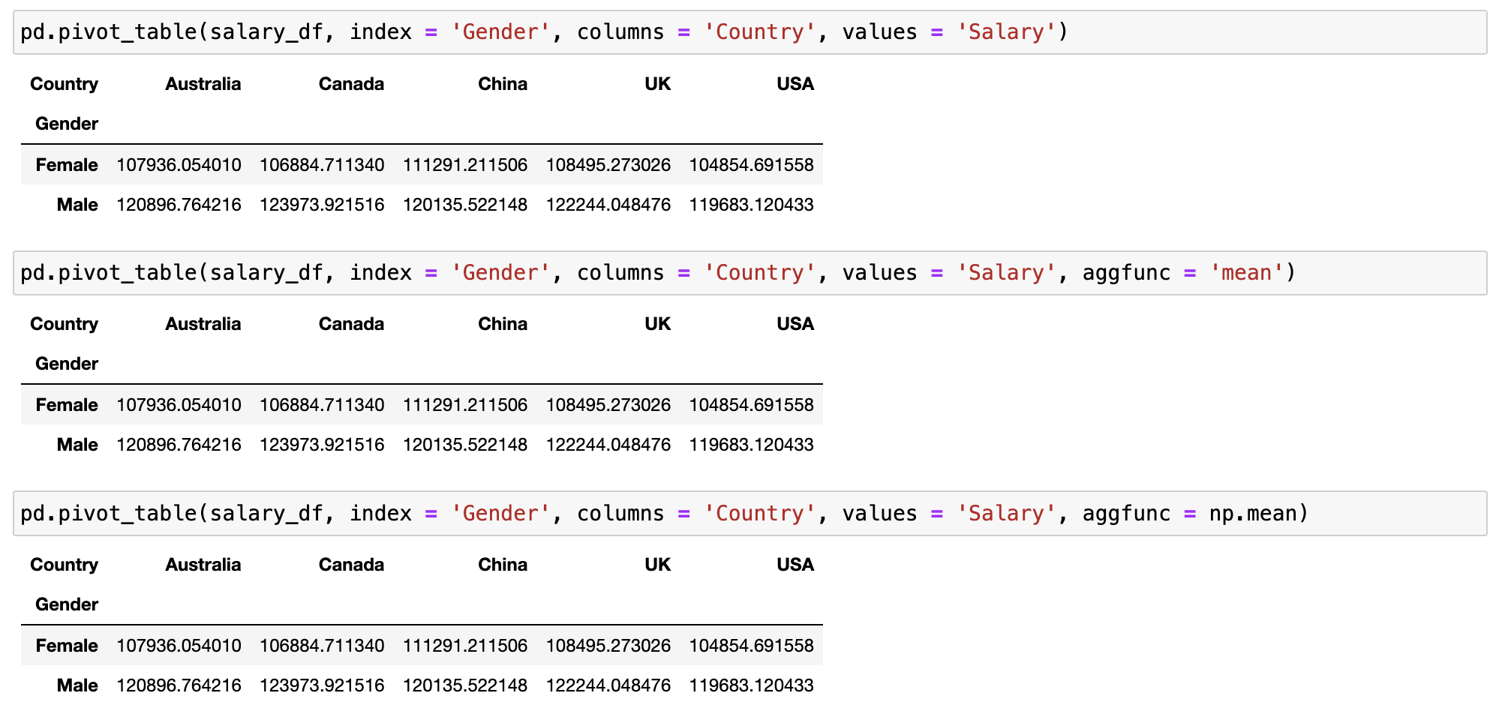
Task: Select the USA header in the second table
Action: [795, 324]
